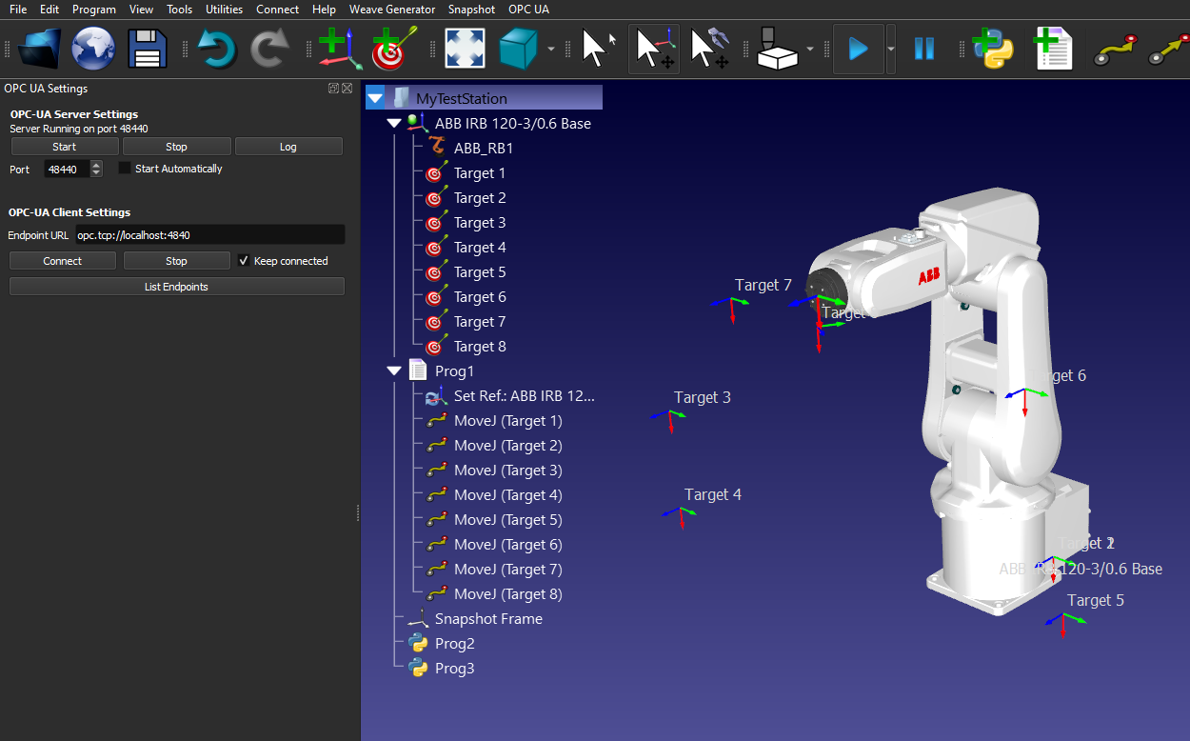Click the Open file folder icon
This screenshot has height=741, width=1190.
click(38, 49)
